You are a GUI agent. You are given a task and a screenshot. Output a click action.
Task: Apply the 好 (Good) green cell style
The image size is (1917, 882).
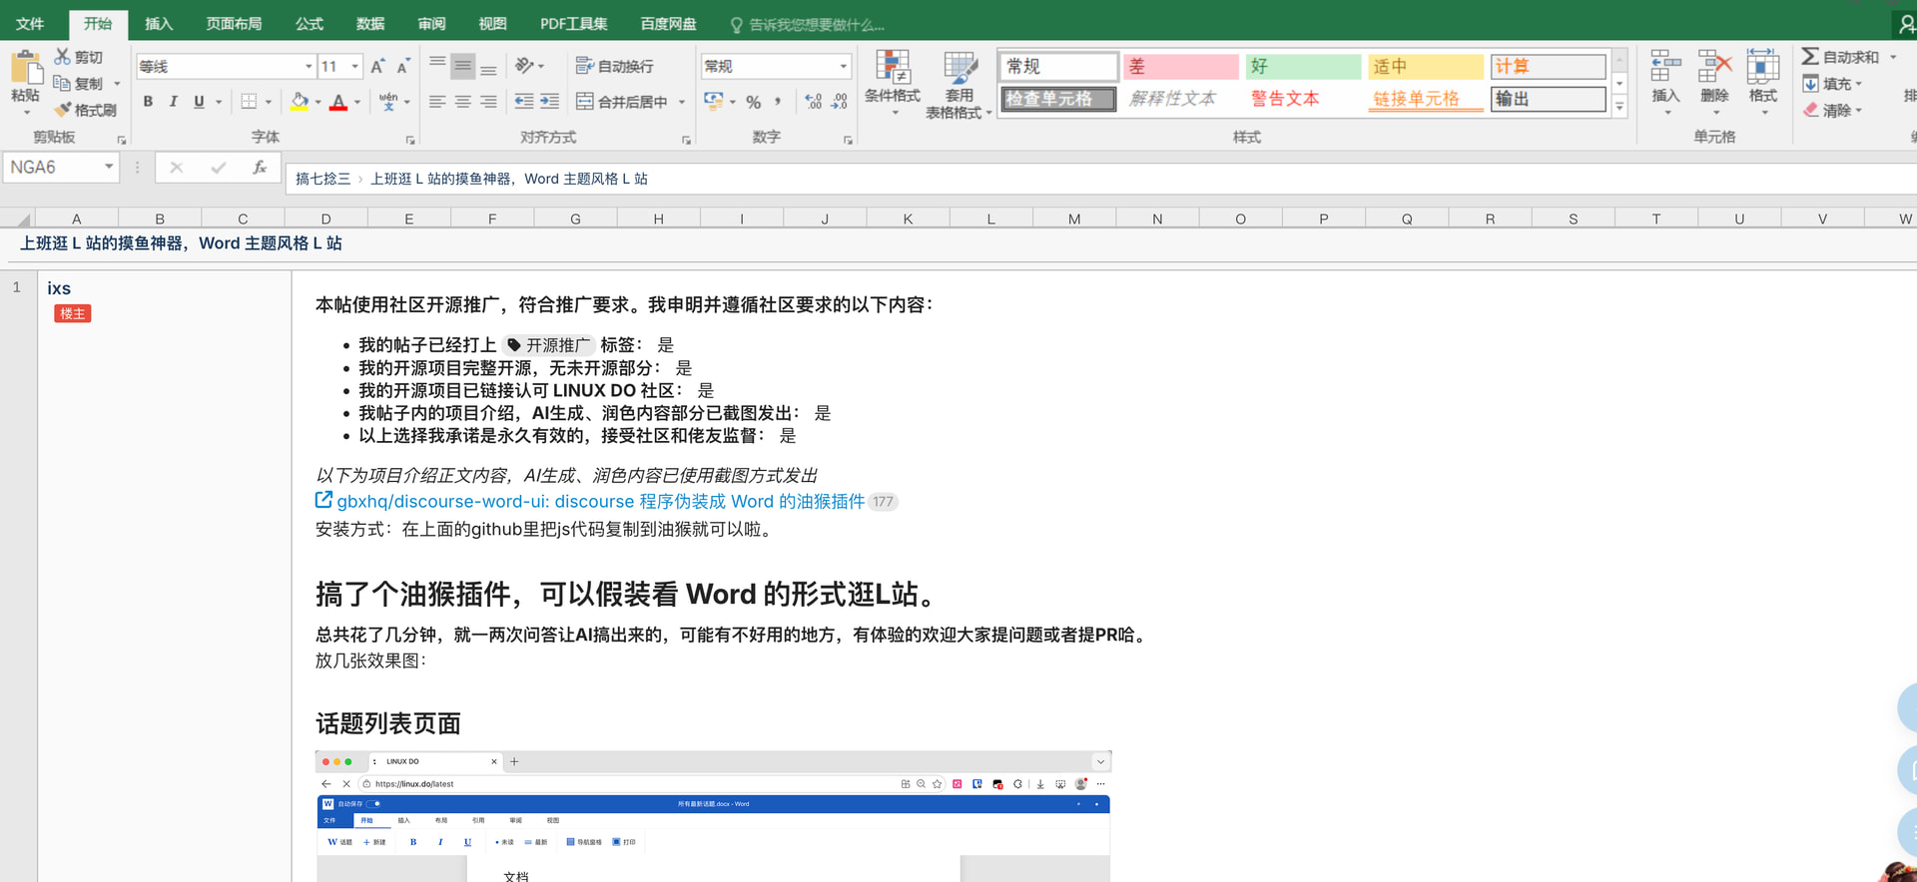pos(1303,66)
